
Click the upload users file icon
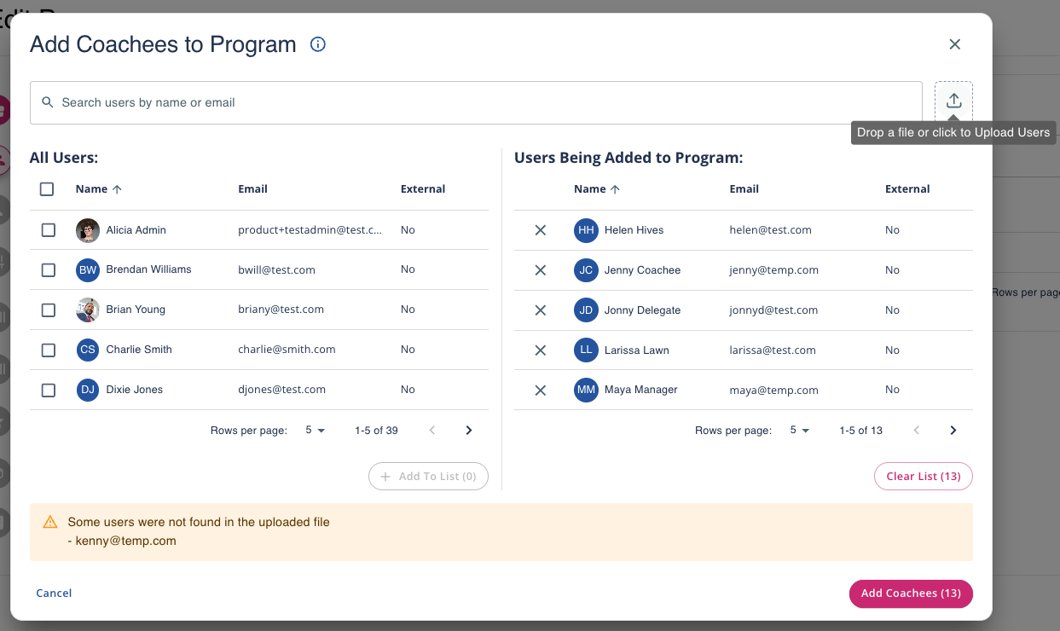click(953, 101)
